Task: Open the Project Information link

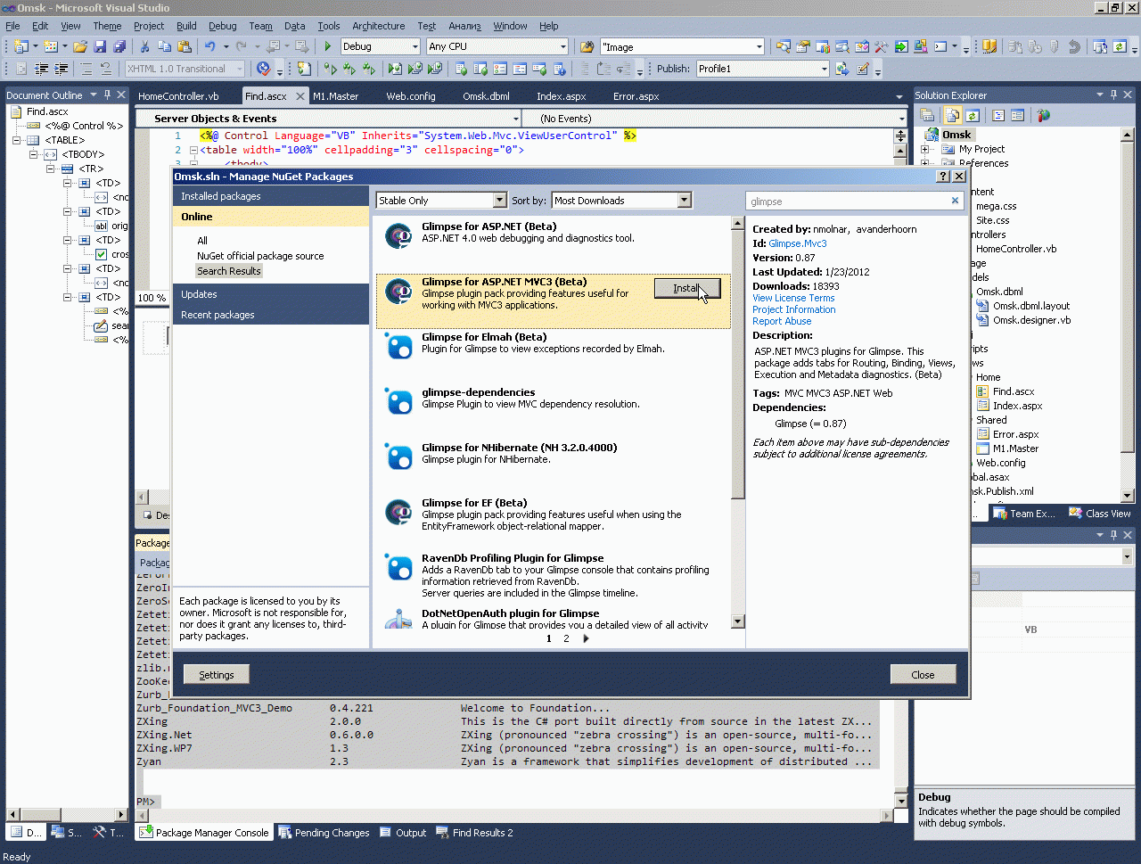Action: click(794, 309)
